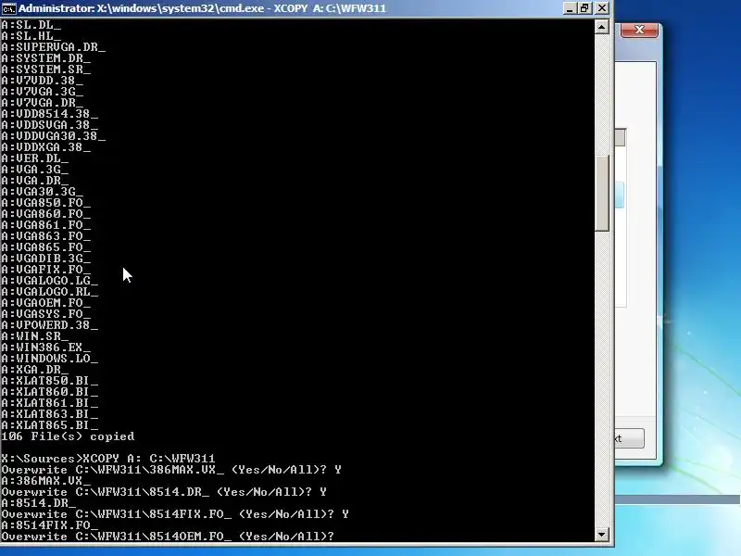Click the line A:V7VGA.DR_
This screenshot has width=741, height=556.
[42, 103]
